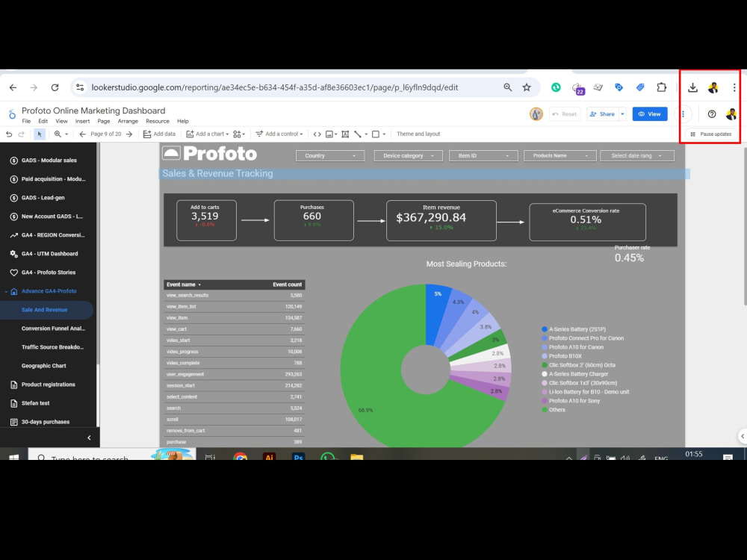Select the line drawing tool

[x=358, y=134]
